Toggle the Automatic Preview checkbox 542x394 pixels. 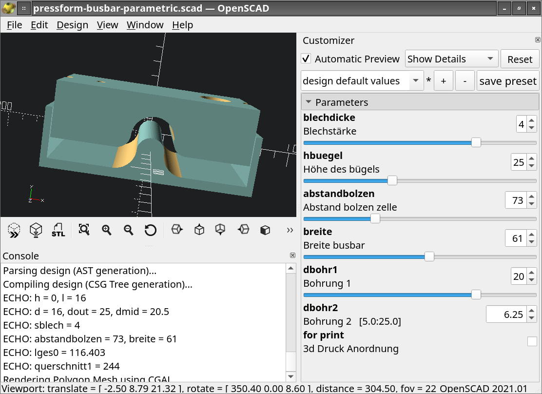pyautogui.click(x=306, y=59)
